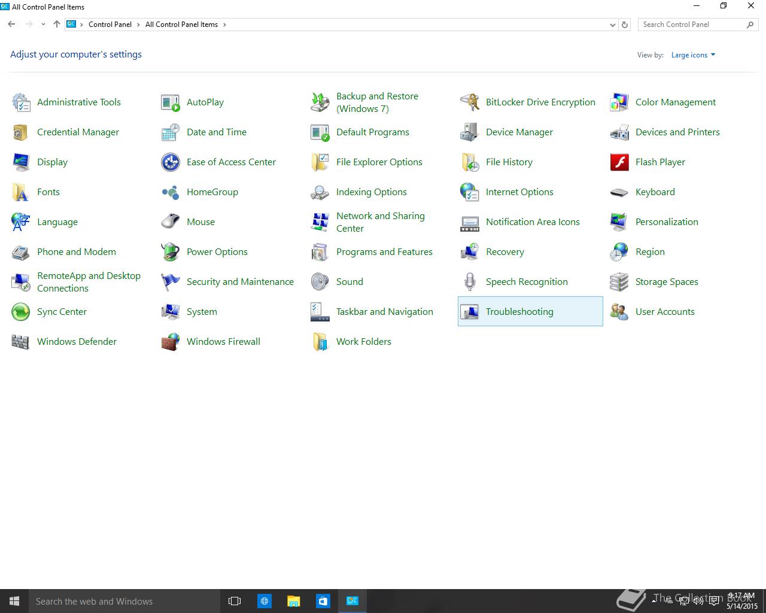This screenshot has height=613, width=766.
Task: Select All Control Panel Items breadcrumb
Action: pos(181,25)
